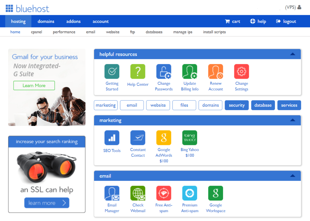Launch SEO Tools bar chart icon

click(112, 138)
